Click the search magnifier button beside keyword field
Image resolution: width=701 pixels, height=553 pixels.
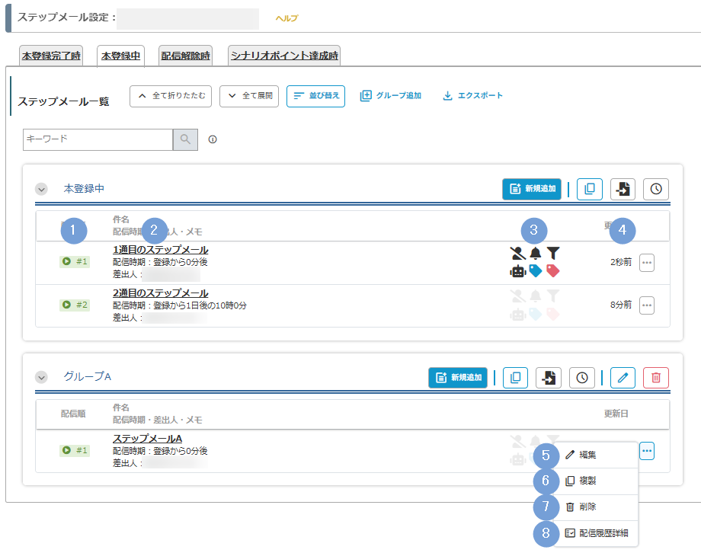[x=186, y=139]
